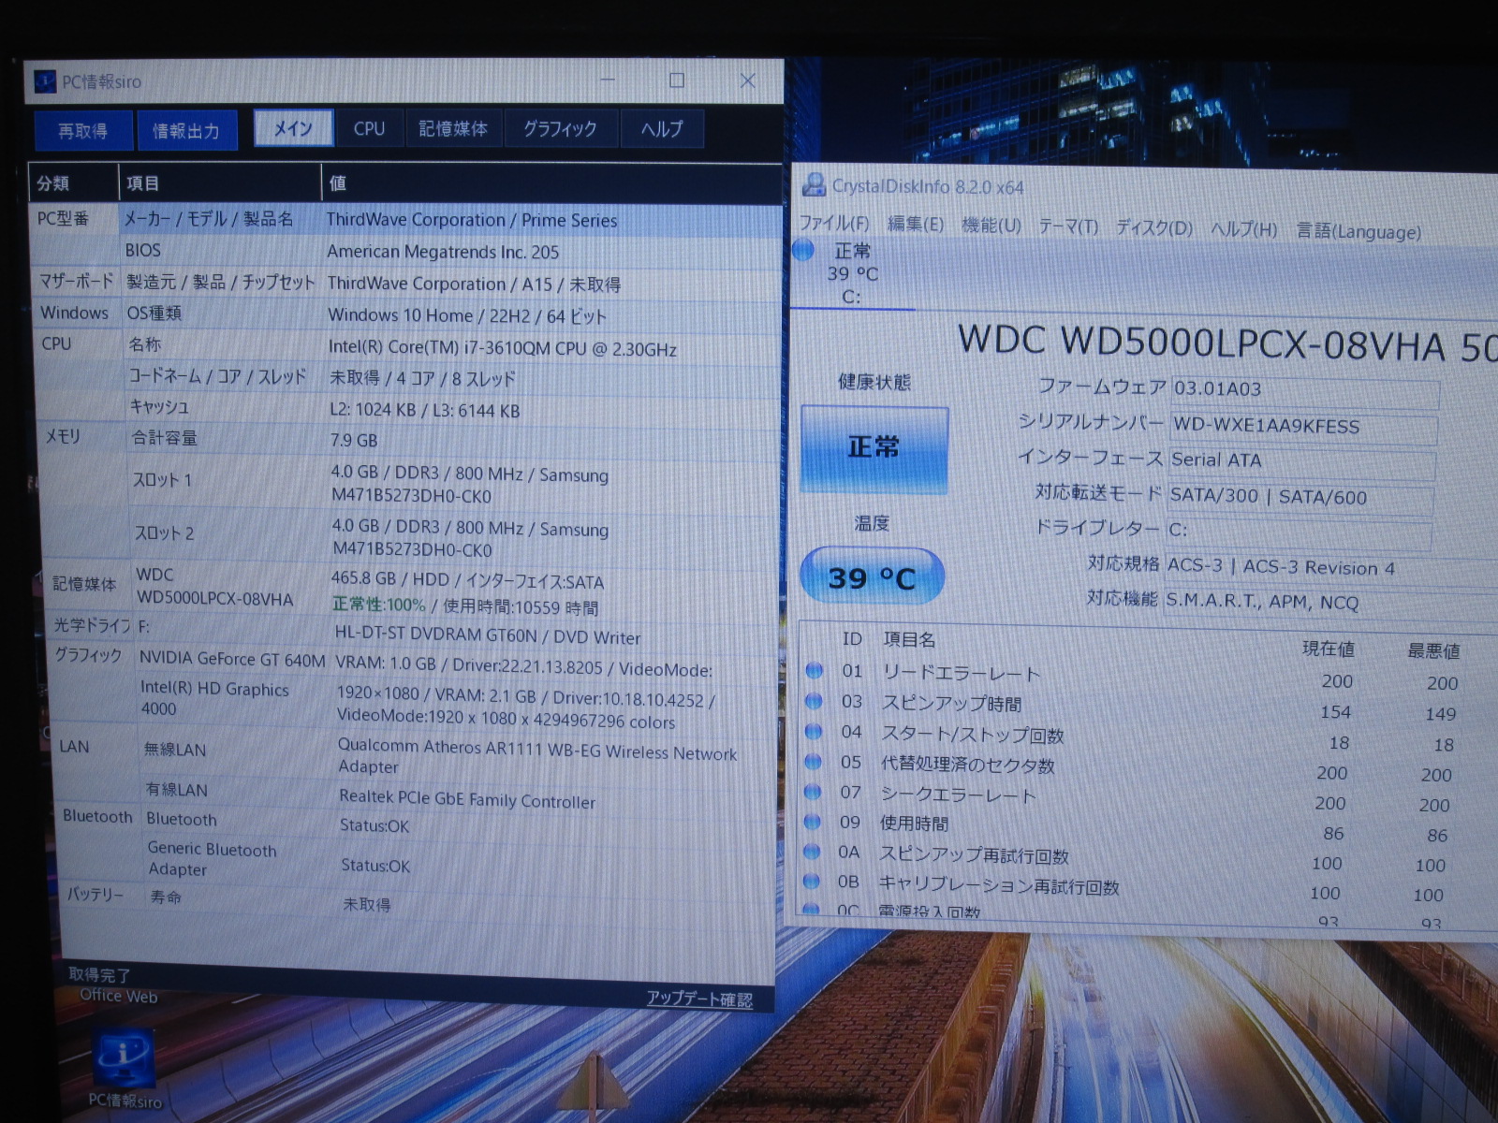Close the PC情報siro window
The image size is (1498, 1123).
pyautogui.click(x=747, y=80)
